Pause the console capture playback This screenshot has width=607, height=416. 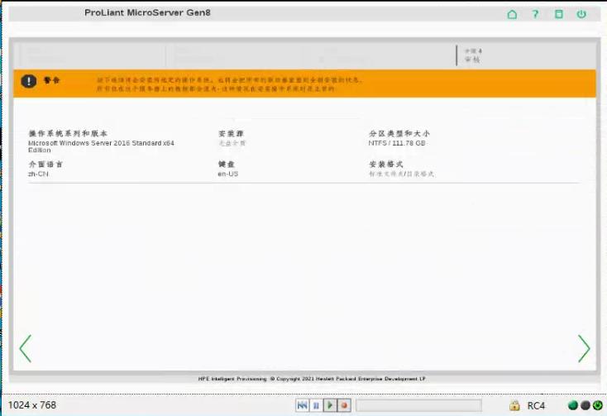click(316, 405)
